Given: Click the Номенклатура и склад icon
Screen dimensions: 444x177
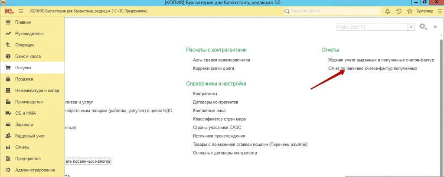Looking at the screenshot, I should (8, 90).
